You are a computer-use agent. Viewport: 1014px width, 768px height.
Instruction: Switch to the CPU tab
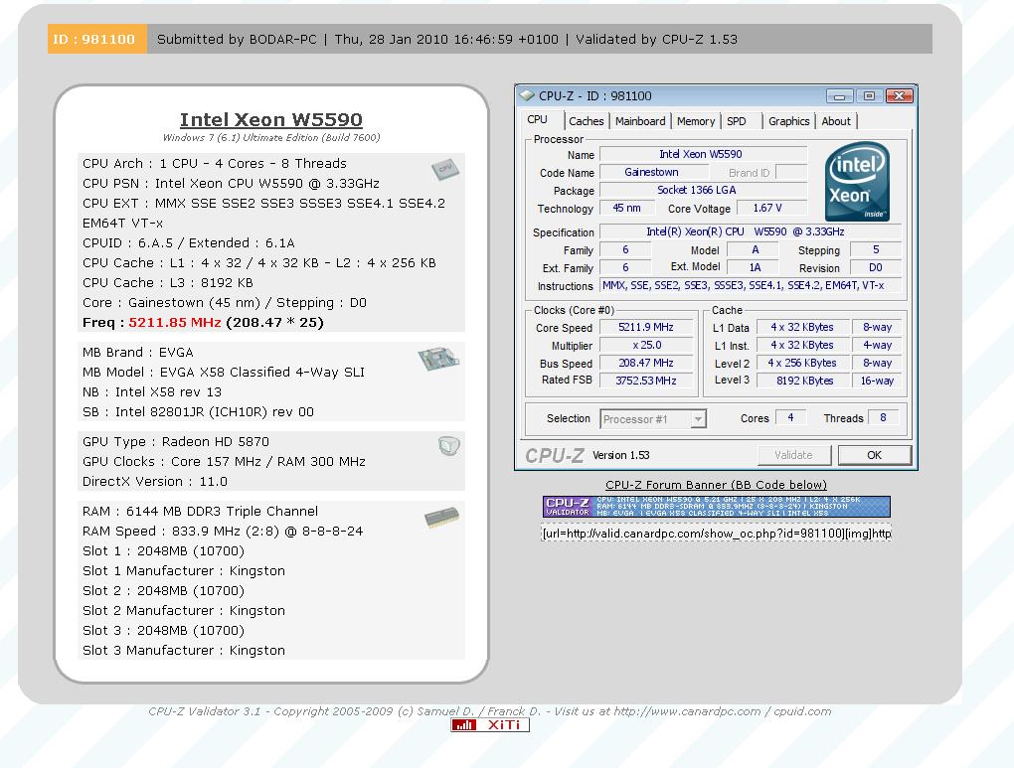(x=538, y=119)
